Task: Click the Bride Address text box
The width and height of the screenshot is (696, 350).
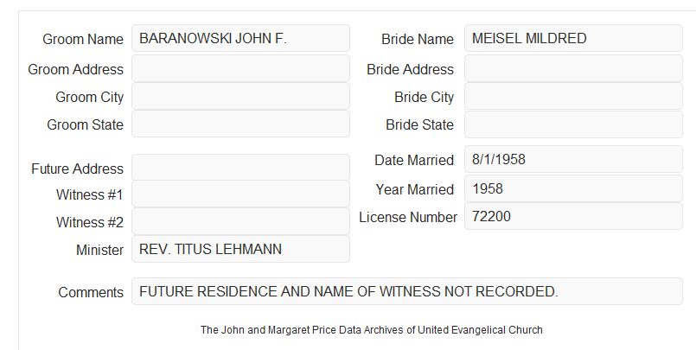Action: pos(573,68)
